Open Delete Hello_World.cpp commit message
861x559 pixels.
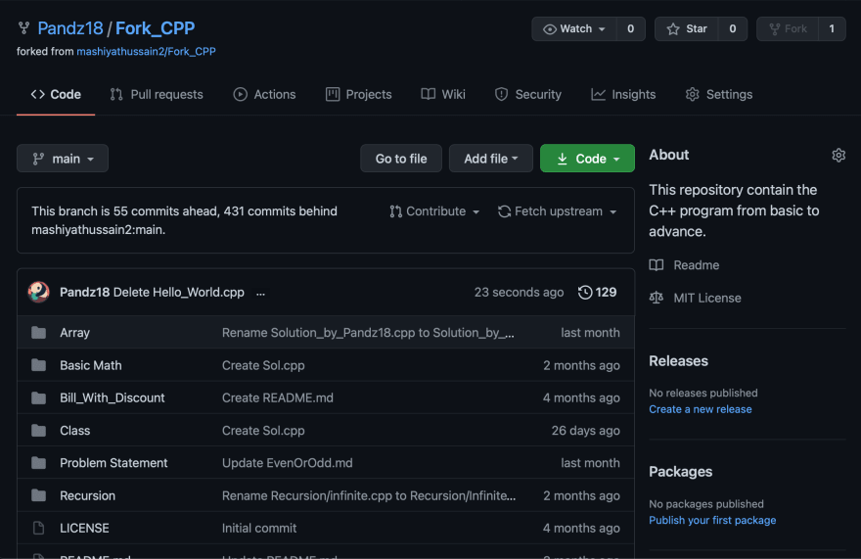[x=178, y=292]
